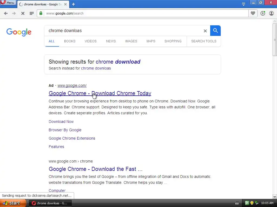This screenshot has width=277, height=207.
Task: Open the Opera Menu button
Action: [8, 2]
